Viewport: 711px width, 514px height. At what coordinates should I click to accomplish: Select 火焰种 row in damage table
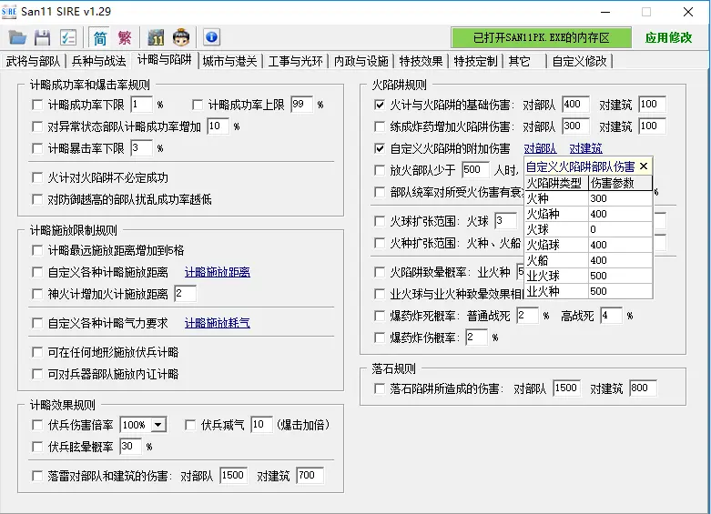[x=589, y=214]
